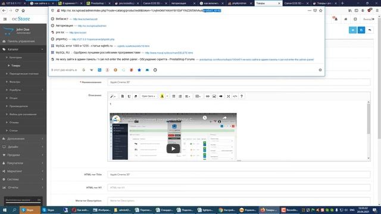Click the light blue view button top right
The image size is (381, 214).
click(x=352, y=30)
